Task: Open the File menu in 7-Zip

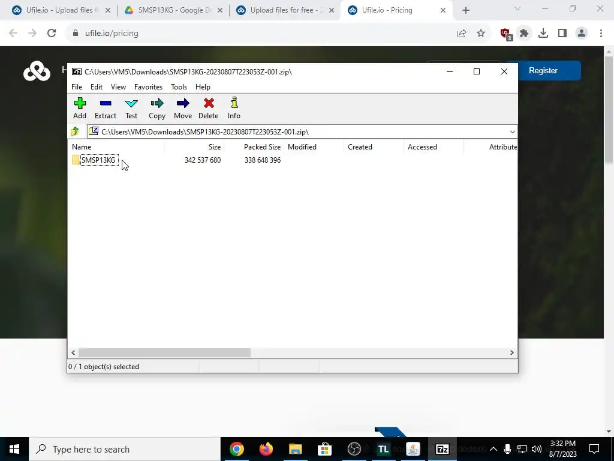Action: pos(77,87)
